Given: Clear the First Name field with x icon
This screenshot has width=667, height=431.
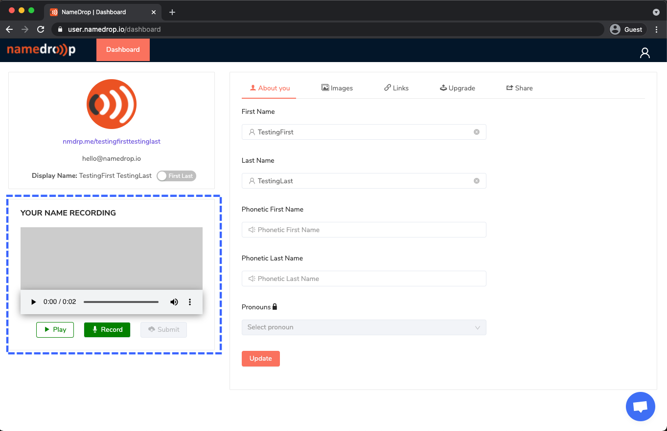Looking at the screenshot, I should 476,132.
